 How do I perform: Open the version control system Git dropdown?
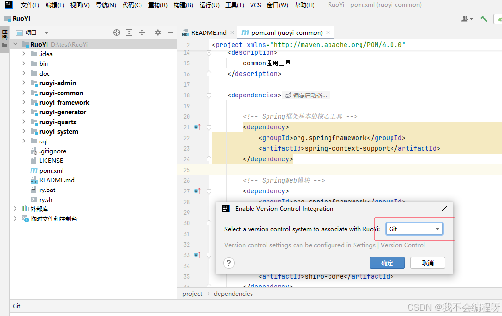pyautogui.click(x=414, y=229)
